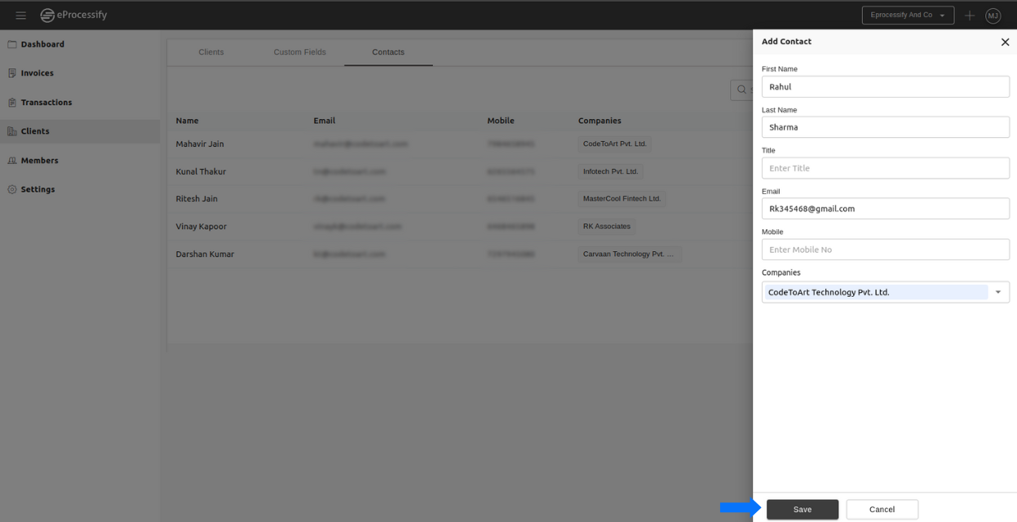Click the Mobile number input field
The image size is (1017, 522).
coord(885,250)
